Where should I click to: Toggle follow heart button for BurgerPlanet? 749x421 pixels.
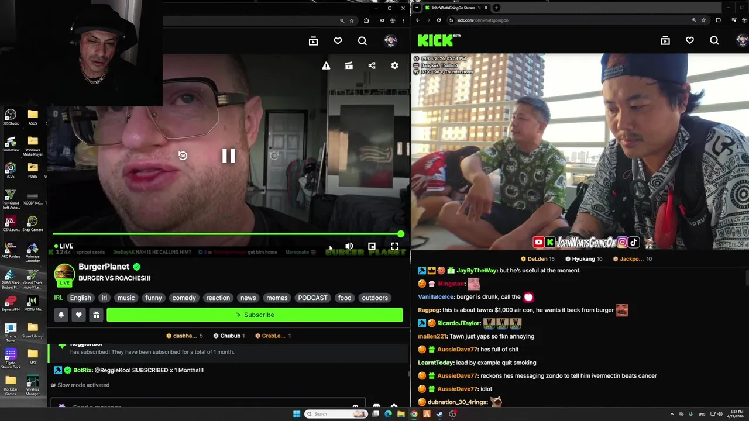coord(78,315)
